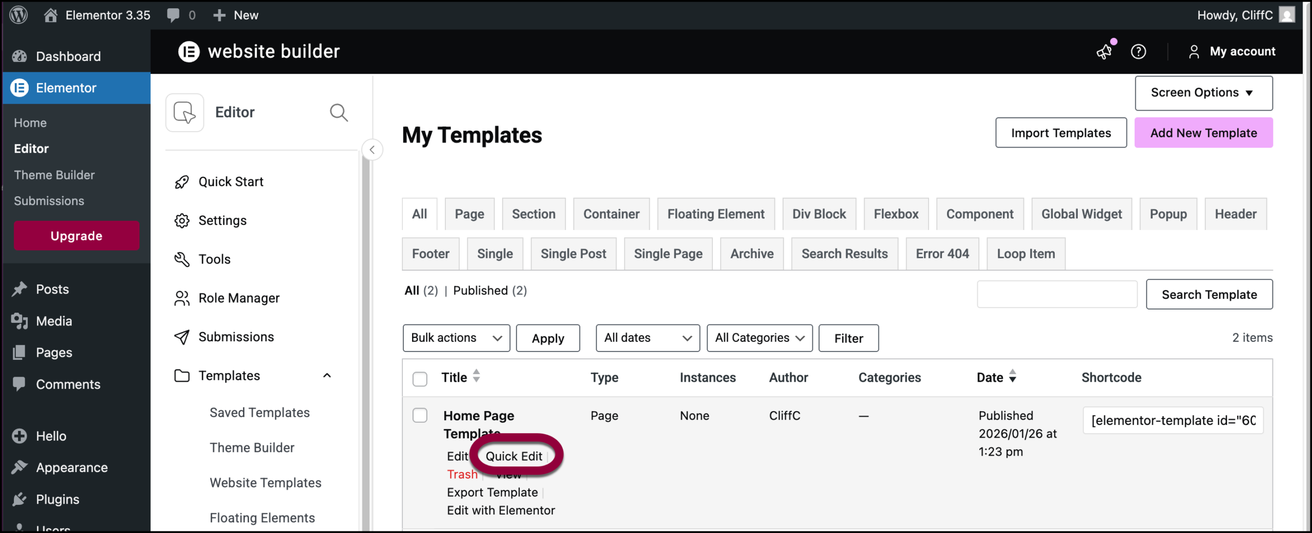
Task: Open the All dates filter dropdown
Action: (647, 338)
